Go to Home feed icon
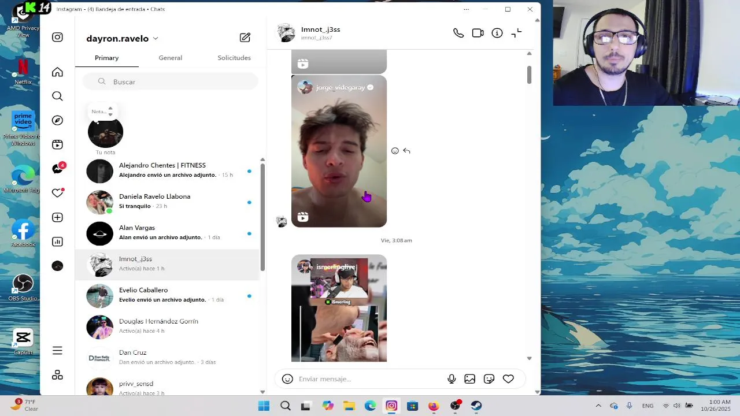 [x=57, y=72]
